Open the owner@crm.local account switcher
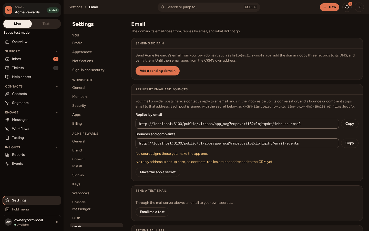 32,222
